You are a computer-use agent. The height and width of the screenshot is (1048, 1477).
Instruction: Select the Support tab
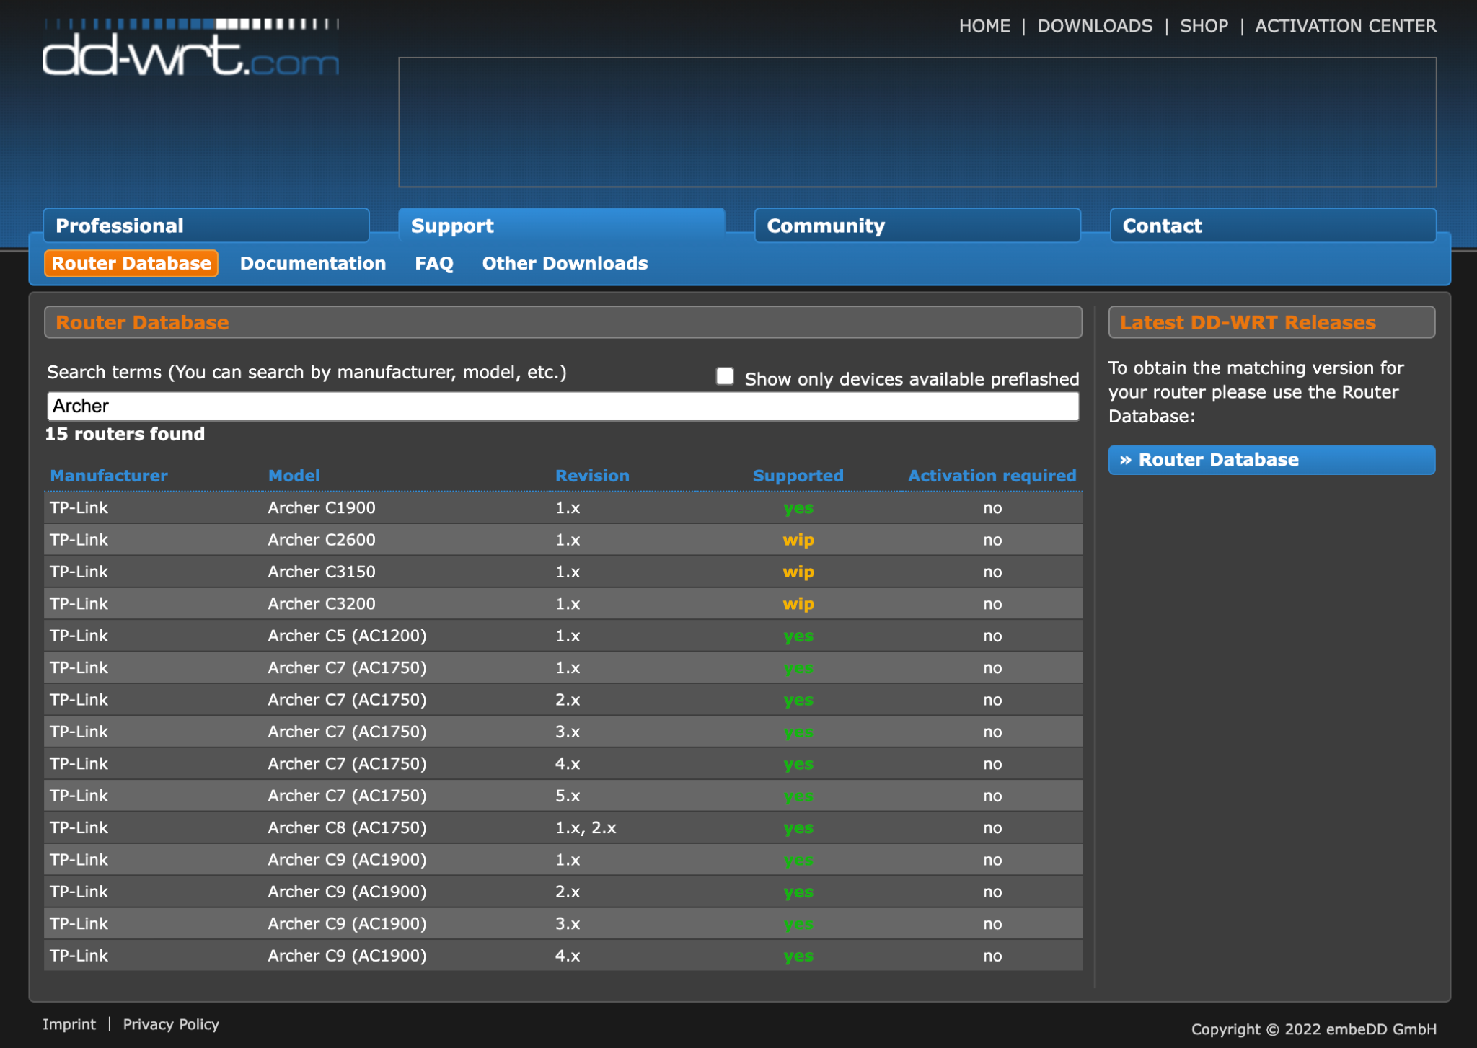(x=562, y=226)
